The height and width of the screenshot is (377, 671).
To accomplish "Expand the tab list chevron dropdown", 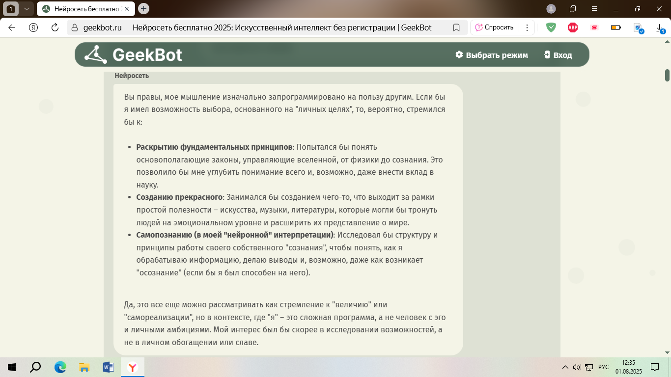I will (27, 9).
